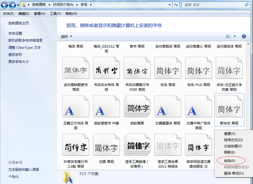Open the 工具(T) menu
This screenshot has height=184, width=253.
55,14
